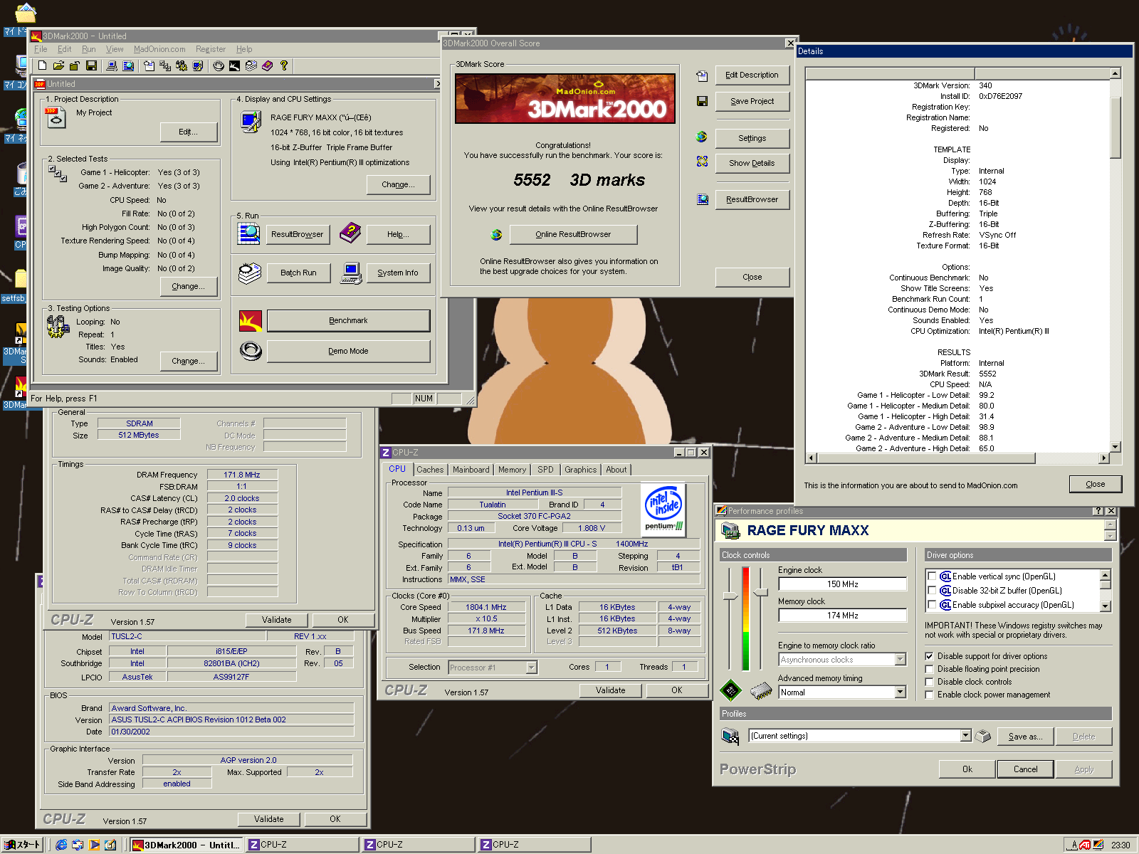Click the Batch Run button

[x=298, y=273]
